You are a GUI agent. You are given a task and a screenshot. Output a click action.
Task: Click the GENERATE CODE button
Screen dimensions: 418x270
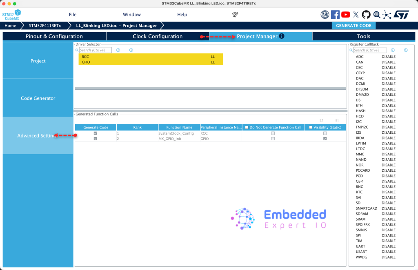pos(354,25)
